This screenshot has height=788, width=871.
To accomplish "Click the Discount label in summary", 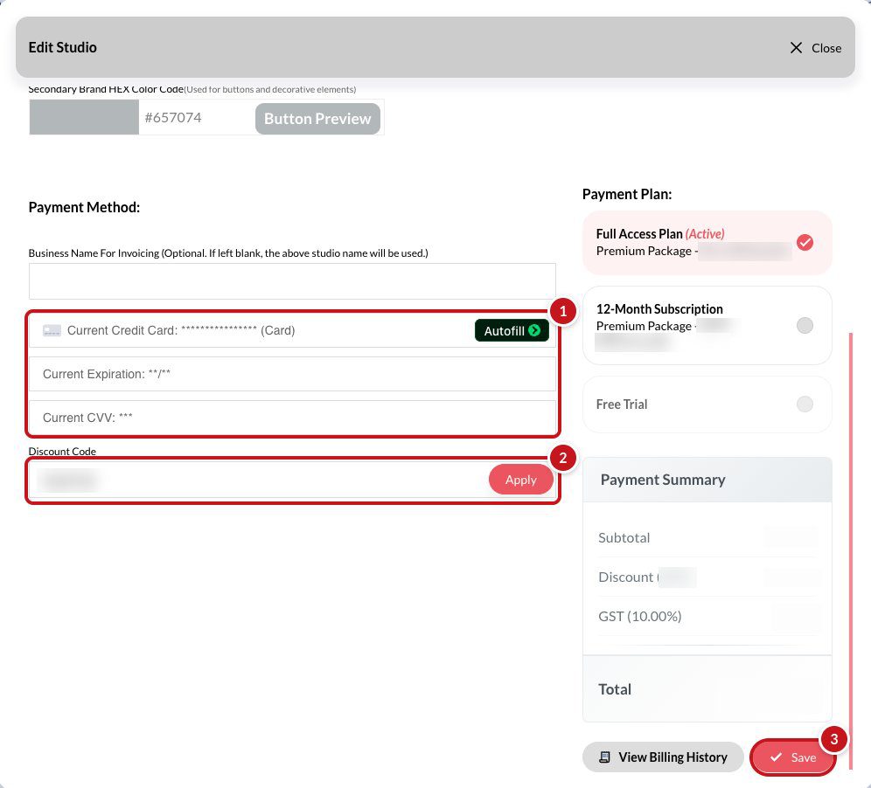I will click(626, 577).
